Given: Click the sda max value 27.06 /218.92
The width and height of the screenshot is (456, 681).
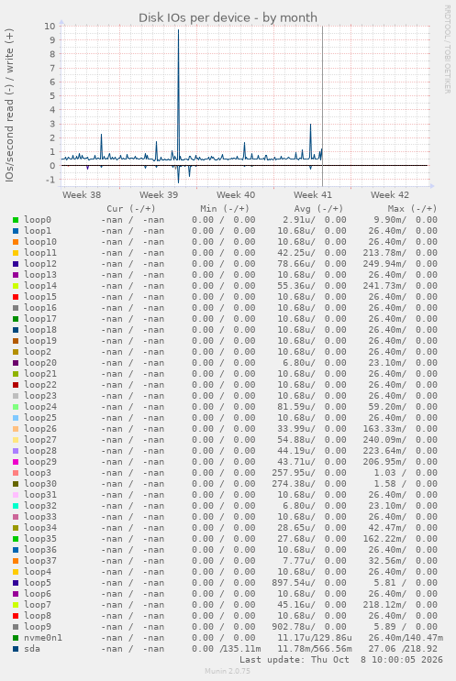Looking at the screenshot, I should point(403,649).
